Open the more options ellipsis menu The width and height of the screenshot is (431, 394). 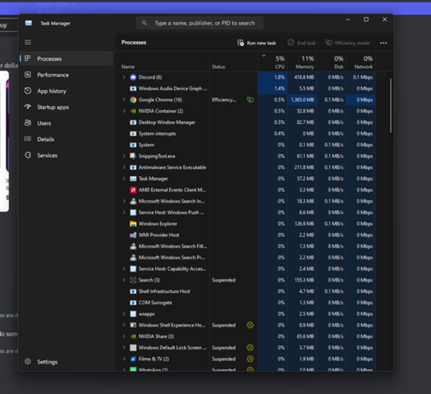coord(383,43)
